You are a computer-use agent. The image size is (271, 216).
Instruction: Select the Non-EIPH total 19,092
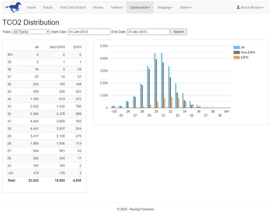(x=60, y=181)
